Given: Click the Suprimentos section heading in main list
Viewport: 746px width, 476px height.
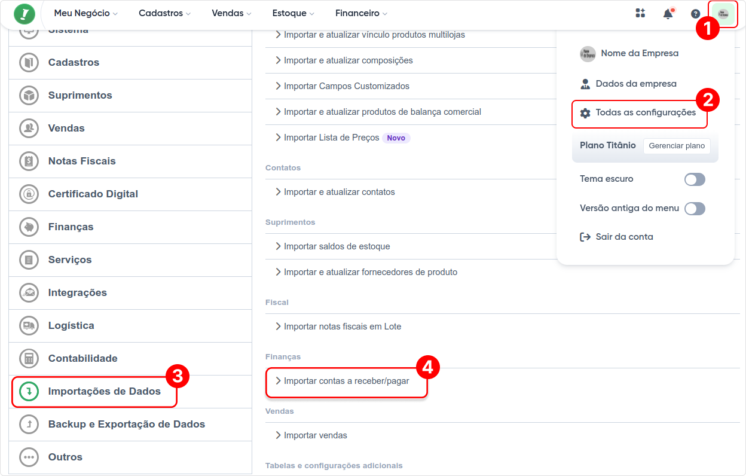Looking at the screenshot, I should click(x=290, y=222).
